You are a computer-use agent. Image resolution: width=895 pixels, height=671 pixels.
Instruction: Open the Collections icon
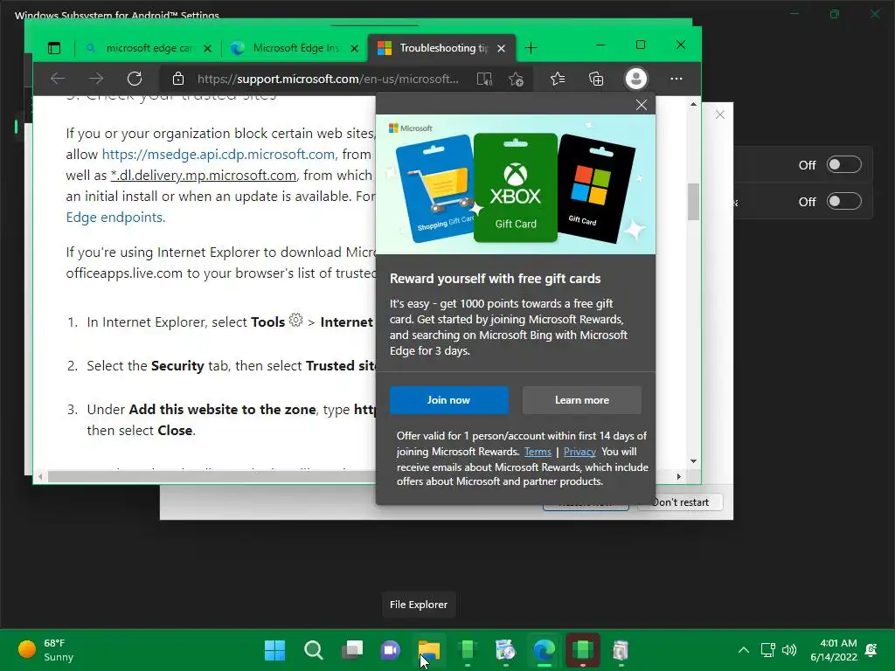596,79
